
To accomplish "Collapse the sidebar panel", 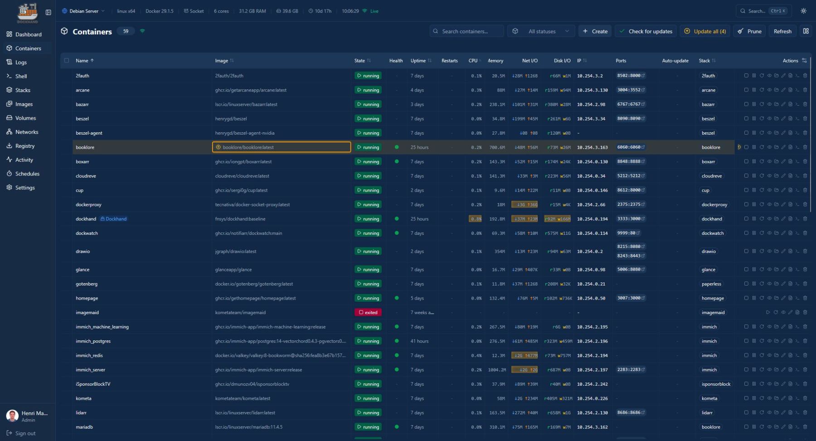I will [49, 12].
